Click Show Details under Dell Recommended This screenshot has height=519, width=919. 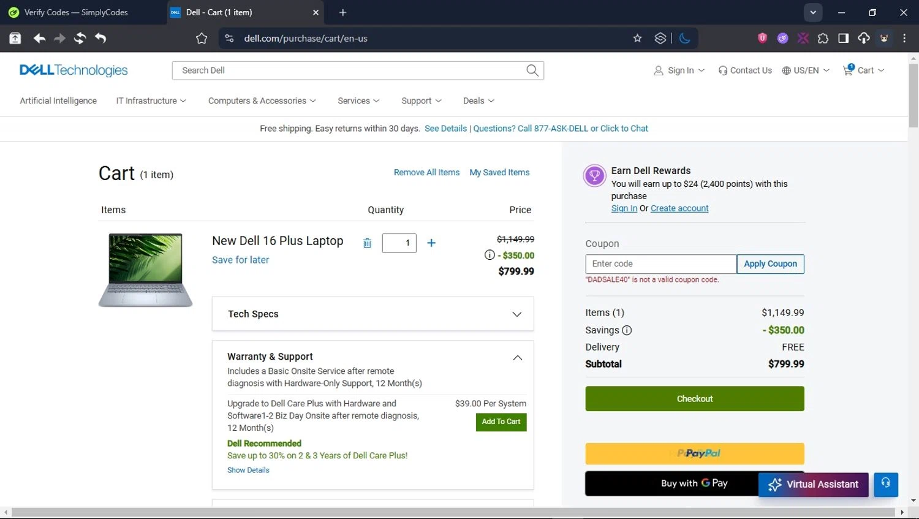[x=248, y=470]
